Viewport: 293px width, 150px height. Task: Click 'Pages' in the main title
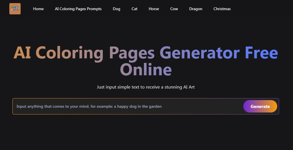pos(132,53)
